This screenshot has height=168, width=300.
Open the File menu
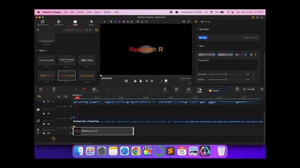[66, 12]
